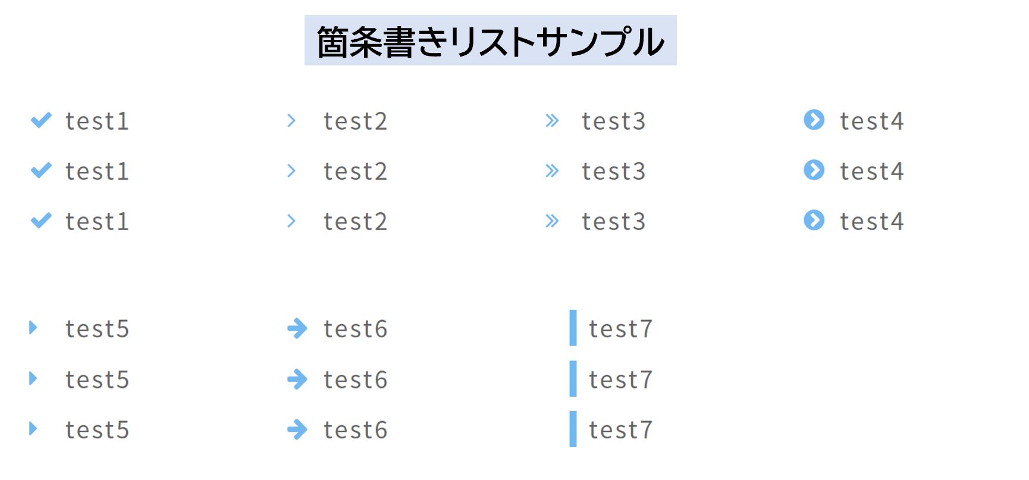Click the right arrow icon beside the first test6

point(297,328)
